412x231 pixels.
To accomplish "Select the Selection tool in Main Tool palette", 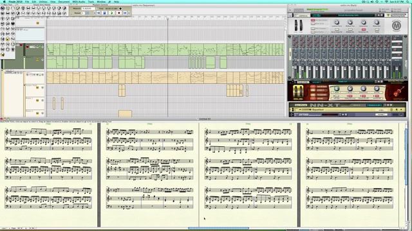I will point(3,8).
